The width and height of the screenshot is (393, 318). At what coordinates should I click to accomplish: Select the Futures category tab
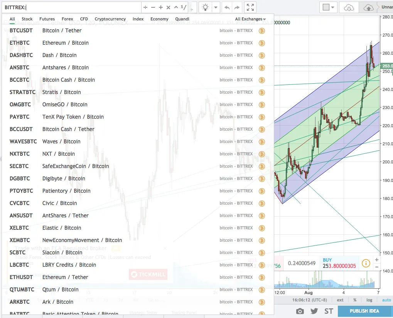point(47,19)
